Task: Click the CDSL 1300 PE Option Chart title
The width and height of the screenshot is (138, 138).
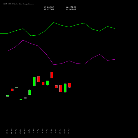Action: tap(18, 4)
